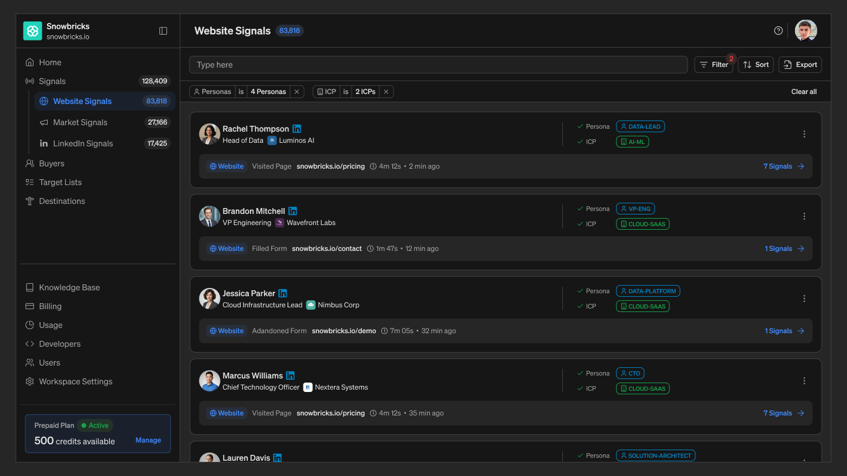The image size is (847, 476).
Task: Open Brandon Mitchell's LinkedIn icon
Action: coord(292,211)
